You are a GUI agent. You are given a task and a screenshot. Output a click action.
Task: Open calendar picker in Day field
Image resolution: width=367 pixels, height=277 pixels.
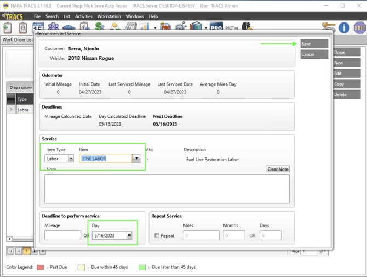129,235
